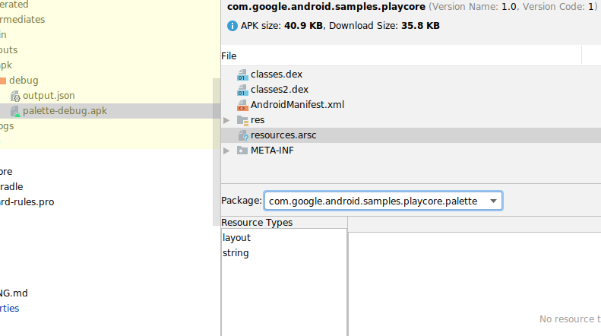The width and height of the screenshot is (601, 336).
Task: Open the Package dropdown
Action: point(494,201)
